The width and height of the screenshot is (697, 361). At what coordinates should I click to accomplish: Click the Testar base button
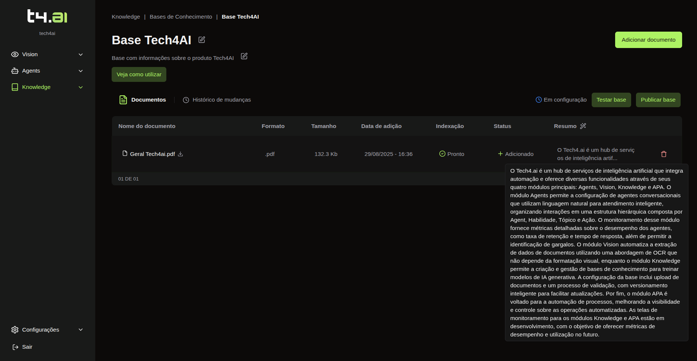coord(611,100)
